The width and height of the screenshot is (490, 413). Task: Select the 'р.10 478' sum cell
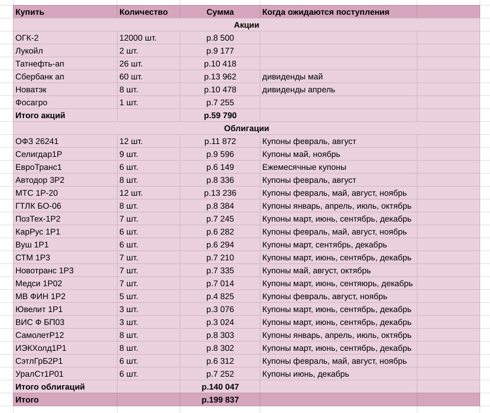click(x=220, y=89)
